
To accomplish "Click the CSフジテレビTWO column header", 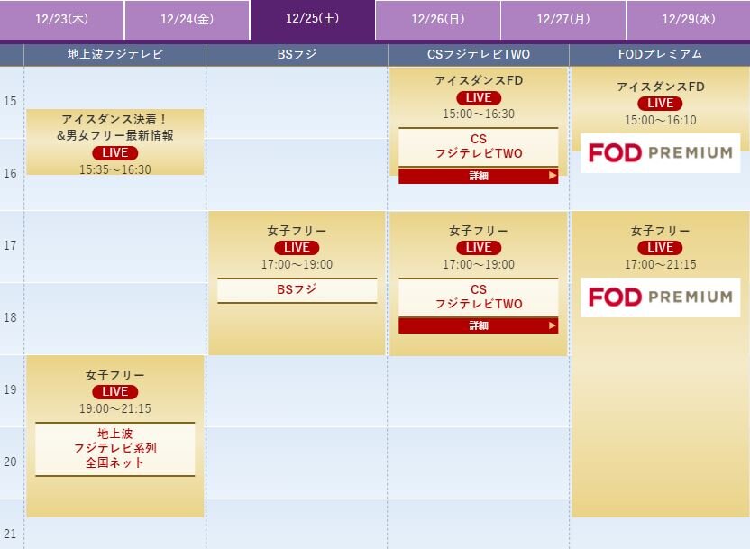I will (x=479, y=54).
